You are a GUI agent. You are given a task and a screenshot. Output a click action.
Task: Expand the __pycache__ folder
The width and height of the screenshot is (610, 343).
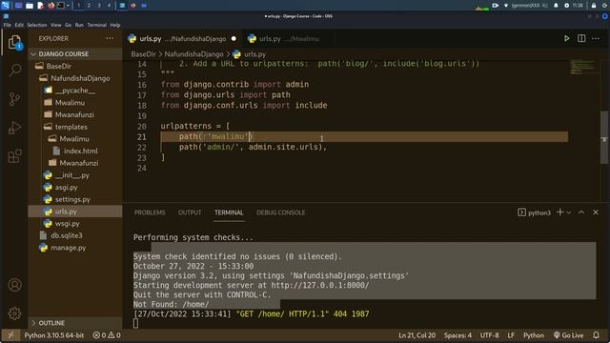(75, 91)
